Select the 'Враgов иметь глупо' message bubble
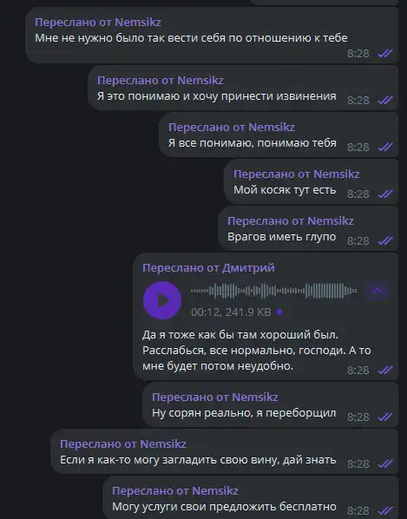 point(308,229)
